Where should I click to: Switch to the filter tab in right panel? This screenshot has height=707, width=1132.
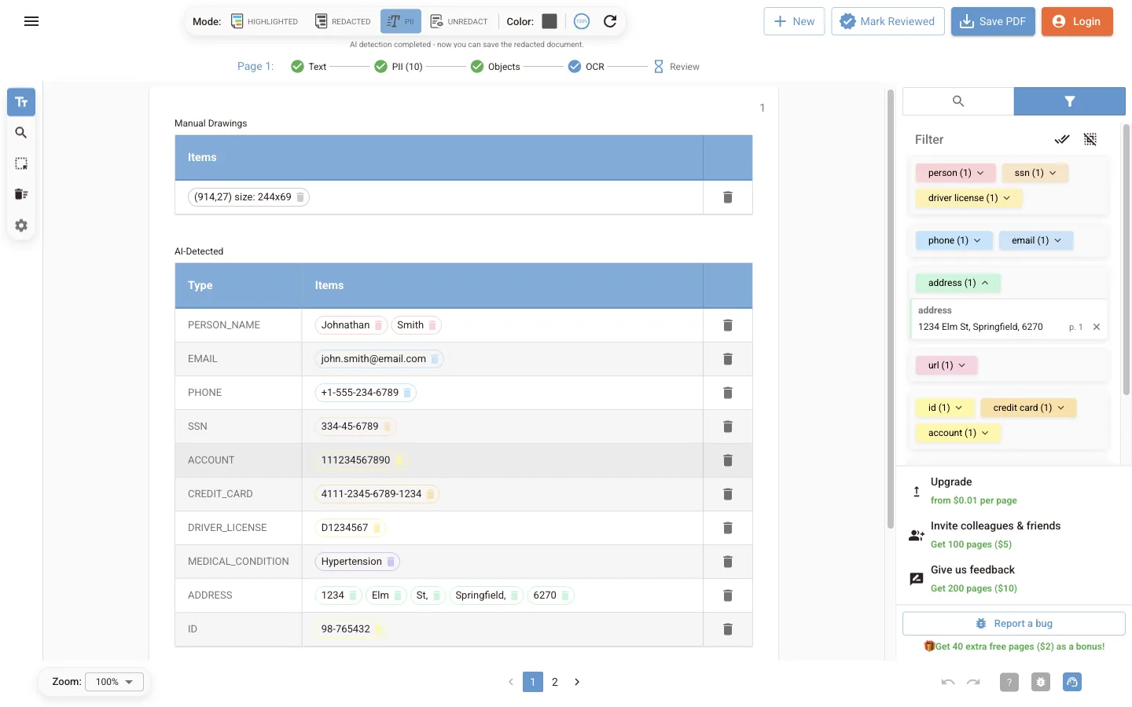pos(1069,101)
